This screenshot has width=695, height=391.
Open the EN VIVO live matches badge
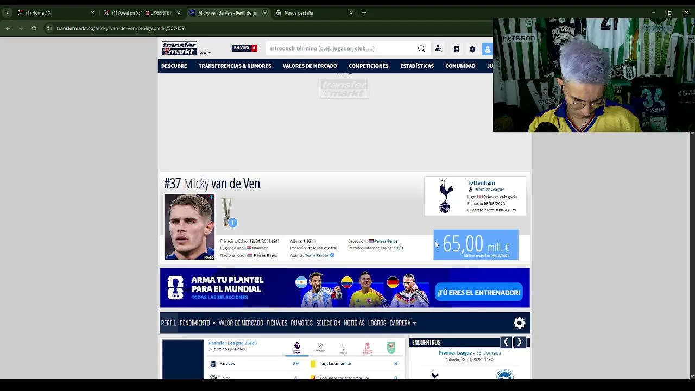pyautogui.click(x=244, y=48)
